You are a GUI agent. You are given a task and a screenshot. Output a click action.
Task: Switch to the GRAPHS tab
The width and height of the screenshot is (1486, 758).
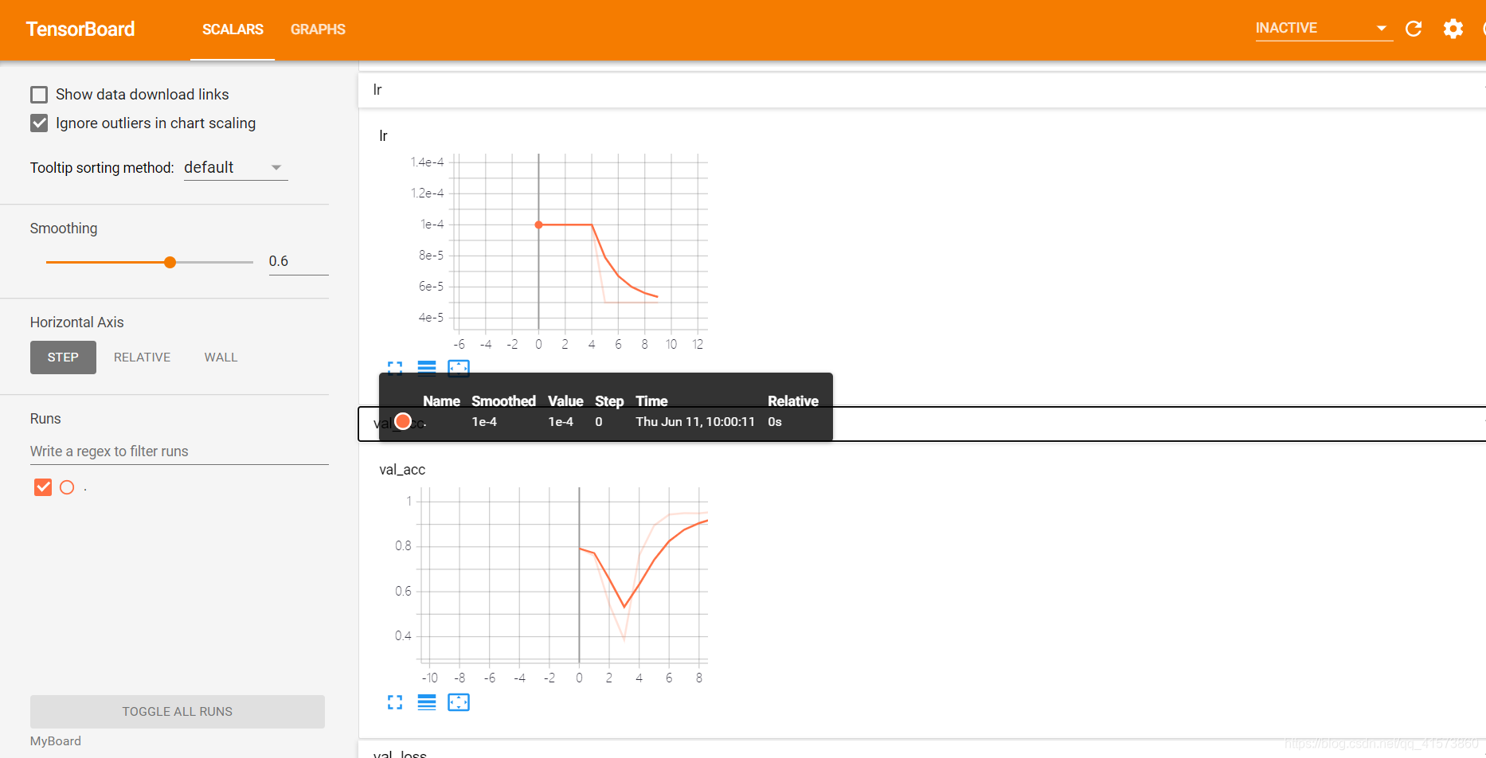tap(318, 29)
